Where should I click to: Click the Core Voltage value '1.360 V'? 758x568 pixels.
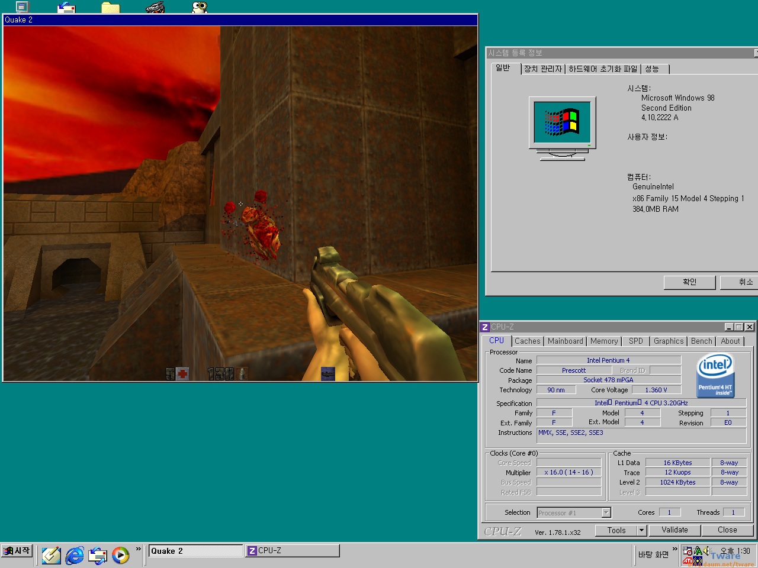(656, 390)
